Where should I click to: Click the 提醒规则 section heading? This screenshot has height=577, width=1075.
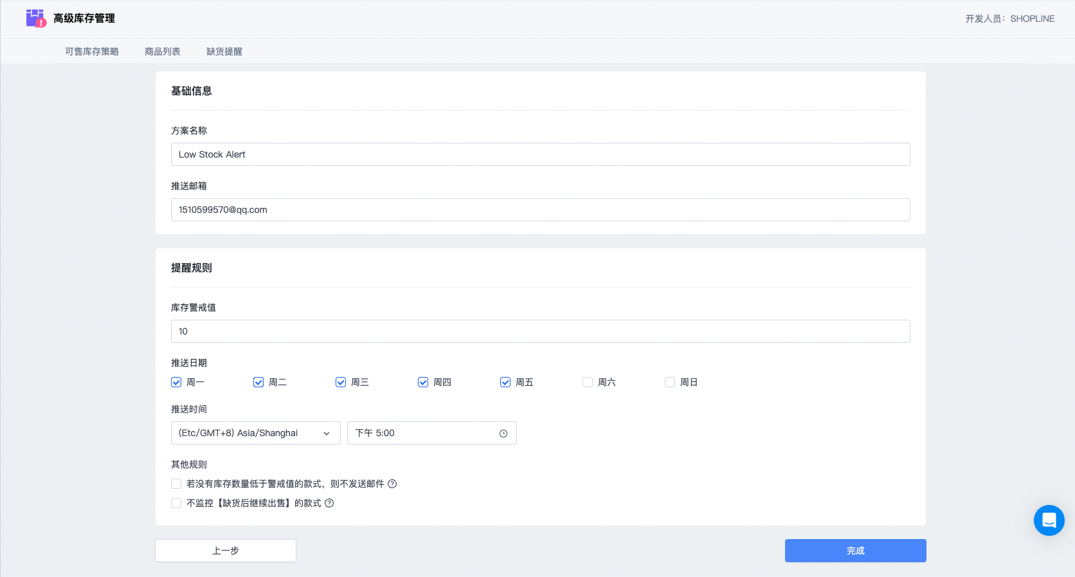(x=192, y=268)
